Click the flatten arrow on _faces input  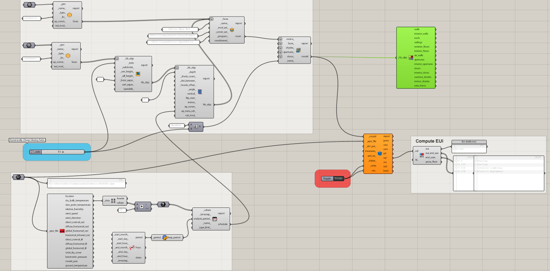point(212,19)
